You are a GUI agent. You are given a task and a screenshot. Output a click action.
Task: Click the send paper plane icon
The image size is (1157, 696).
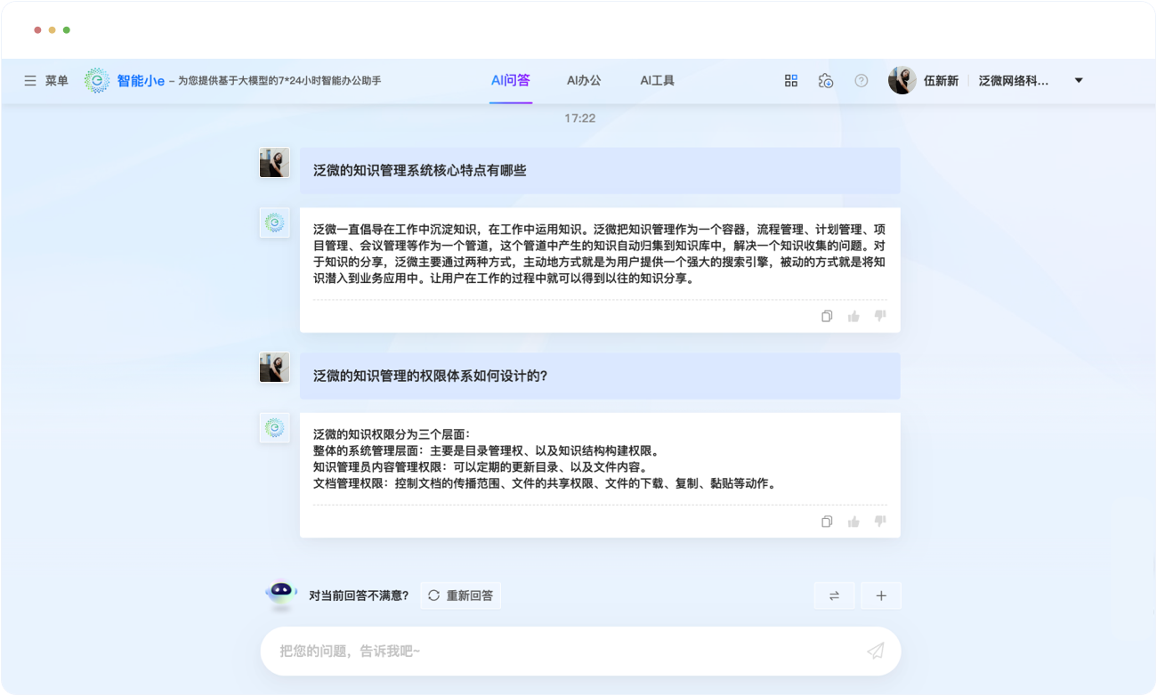pos(875,651)
